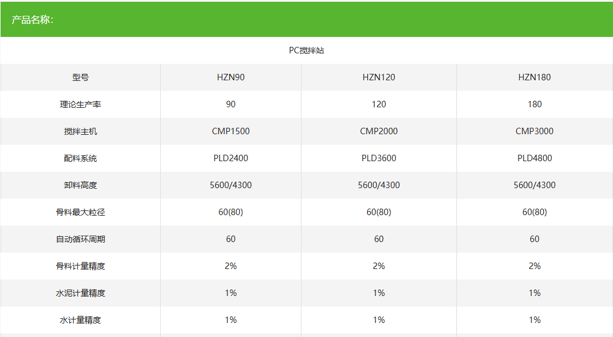Click the HZN120 model cell
The height and width of the screenshot is (337, 613).
[x=378, y=77]
